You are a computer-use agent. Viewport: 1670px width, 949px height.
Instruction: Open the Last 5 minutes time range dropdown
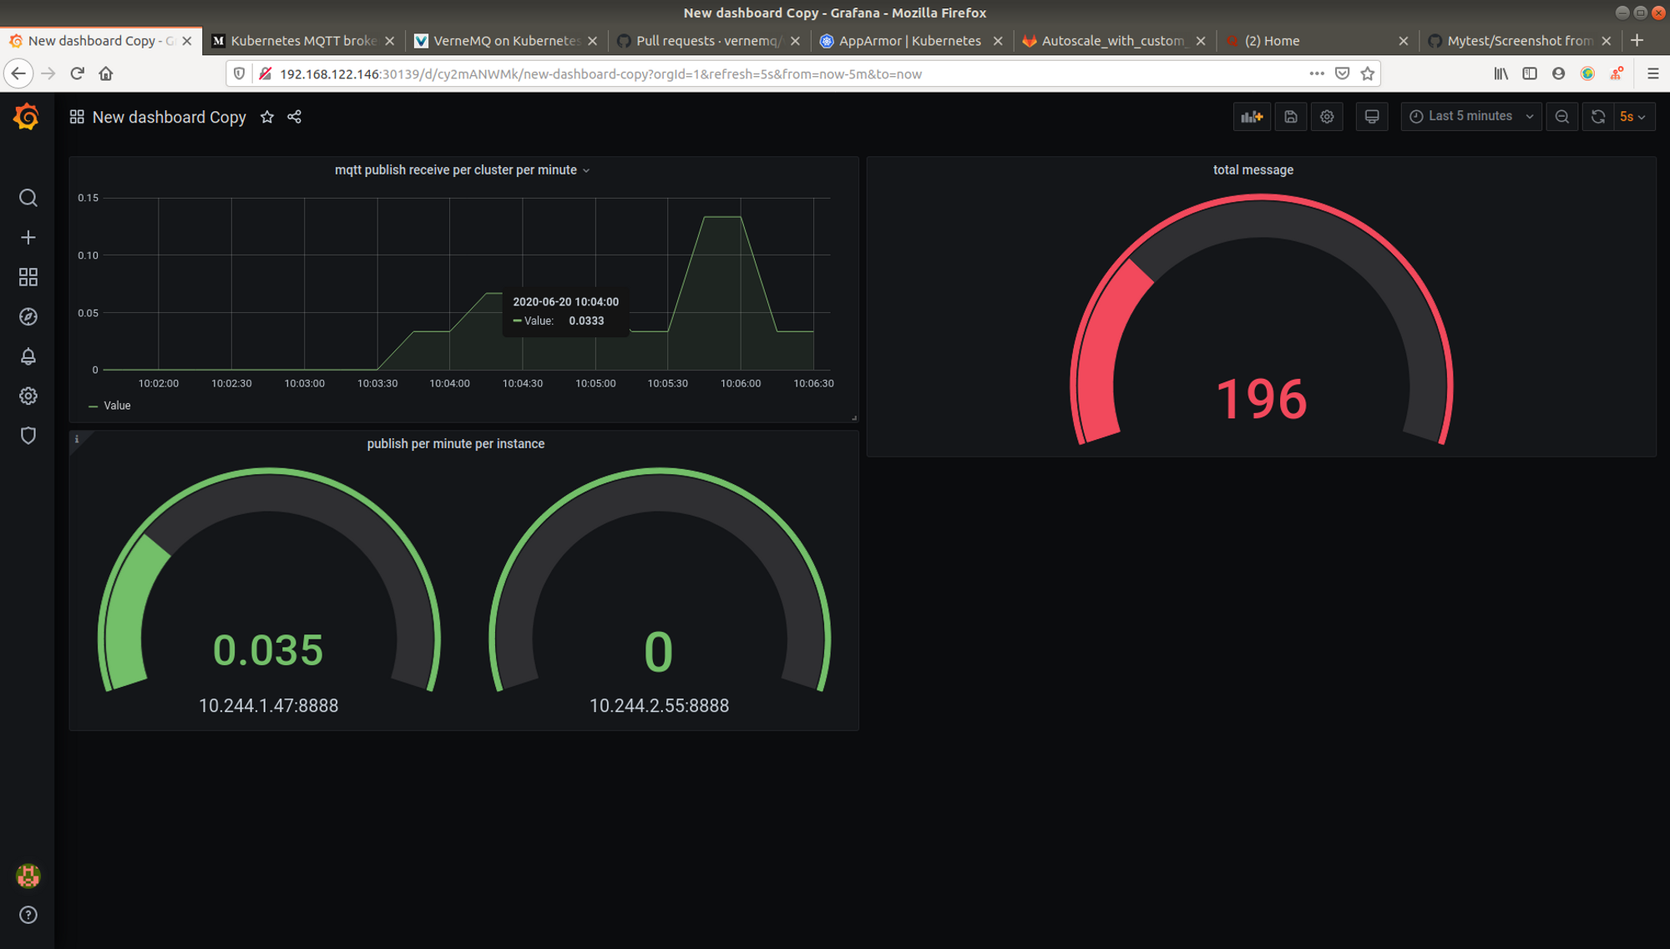[1470, 116]
